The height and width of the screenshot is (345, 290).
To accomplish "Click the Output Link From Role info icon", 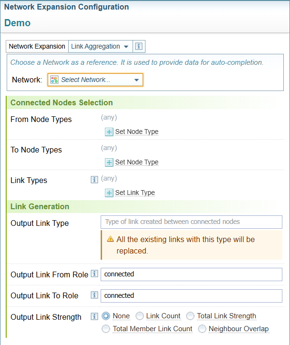I will (x=94, y=274).
